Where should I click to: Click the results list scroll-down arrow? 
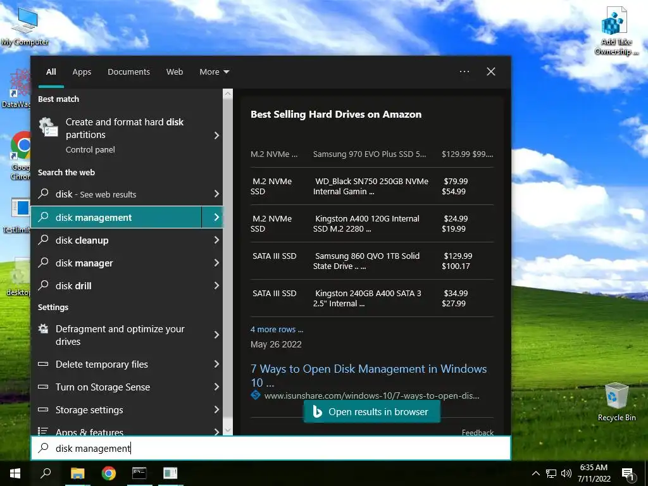pyautogui.click(x=228, y=430)
